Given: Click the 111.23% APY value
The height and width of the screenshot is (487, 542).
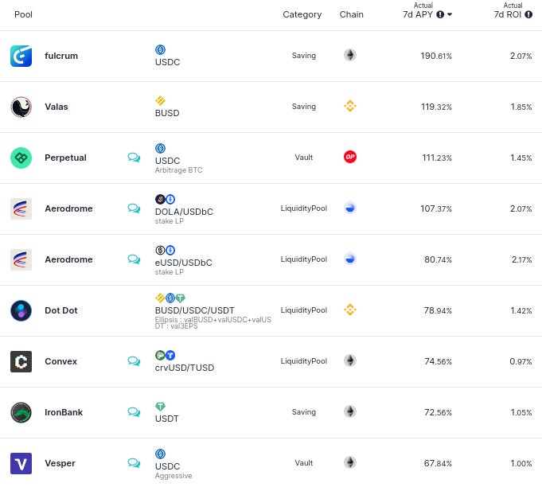Looking at the screenshot, I should click(437, 158).
